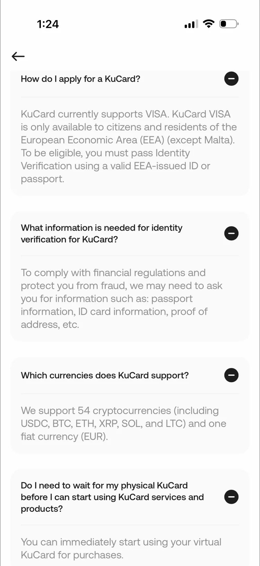The height and width of the screenshot is (566, 260).
Task: Open the 'How do I apply for a KuCard?' question
Action: tap(80, 79)
